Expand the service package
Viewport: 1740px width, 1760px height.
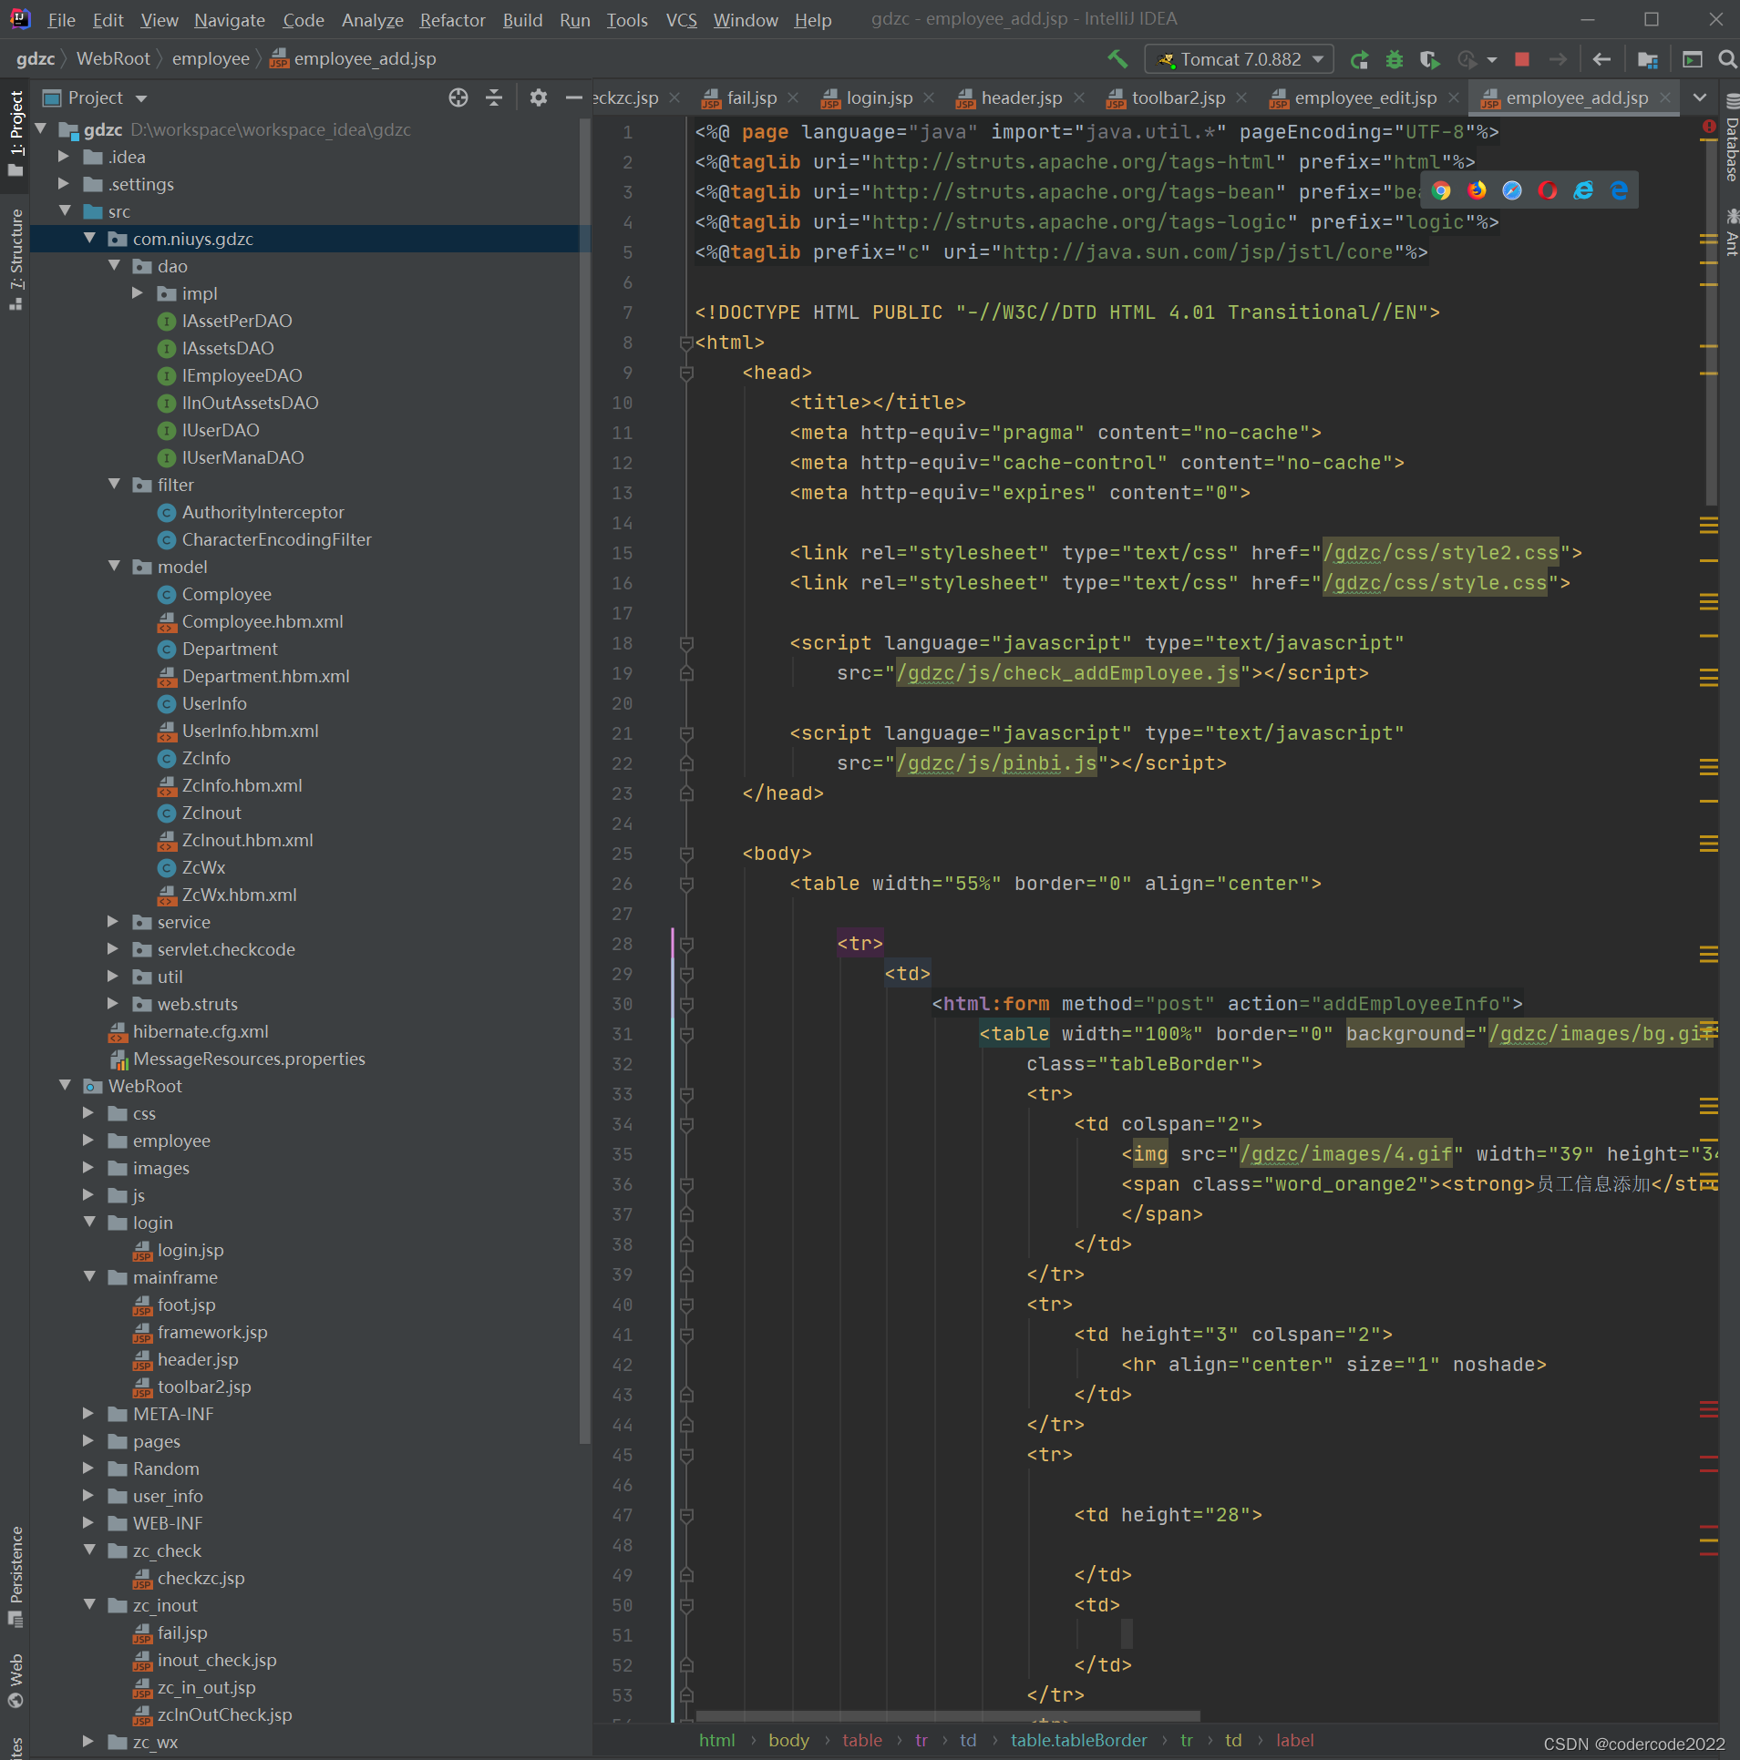(114, 922)
